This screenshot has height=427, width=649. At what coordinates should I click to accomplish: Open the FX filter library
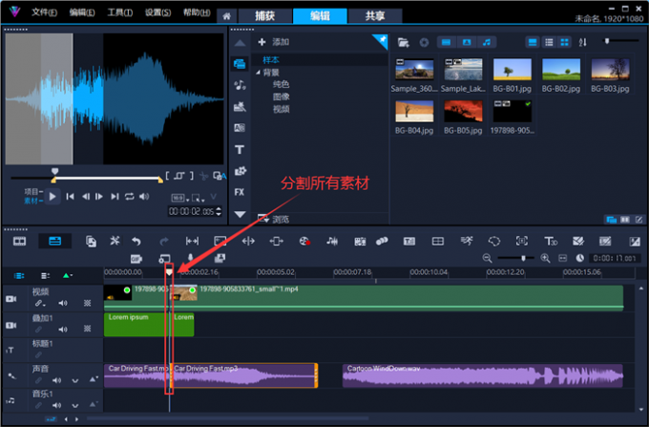point(240,192)
